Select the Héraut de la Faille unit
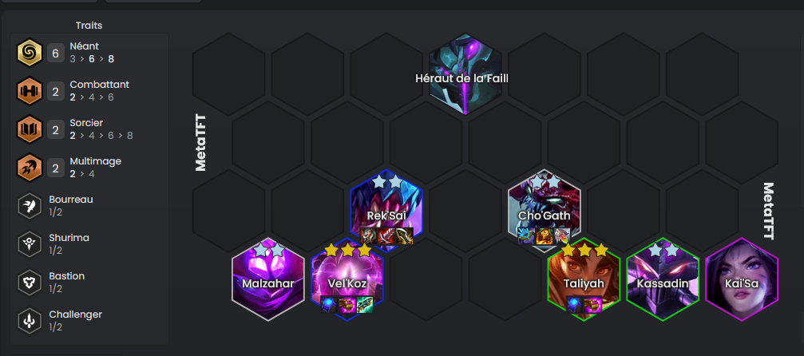The height and width of the screenshot is (356, 804). tap(465, 74)
